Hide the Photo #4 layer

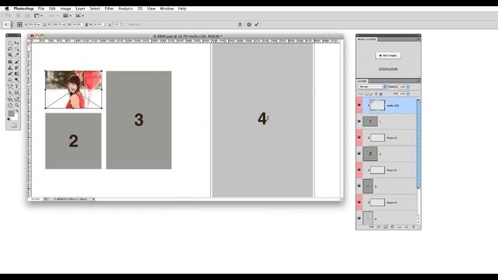(359, 202)
